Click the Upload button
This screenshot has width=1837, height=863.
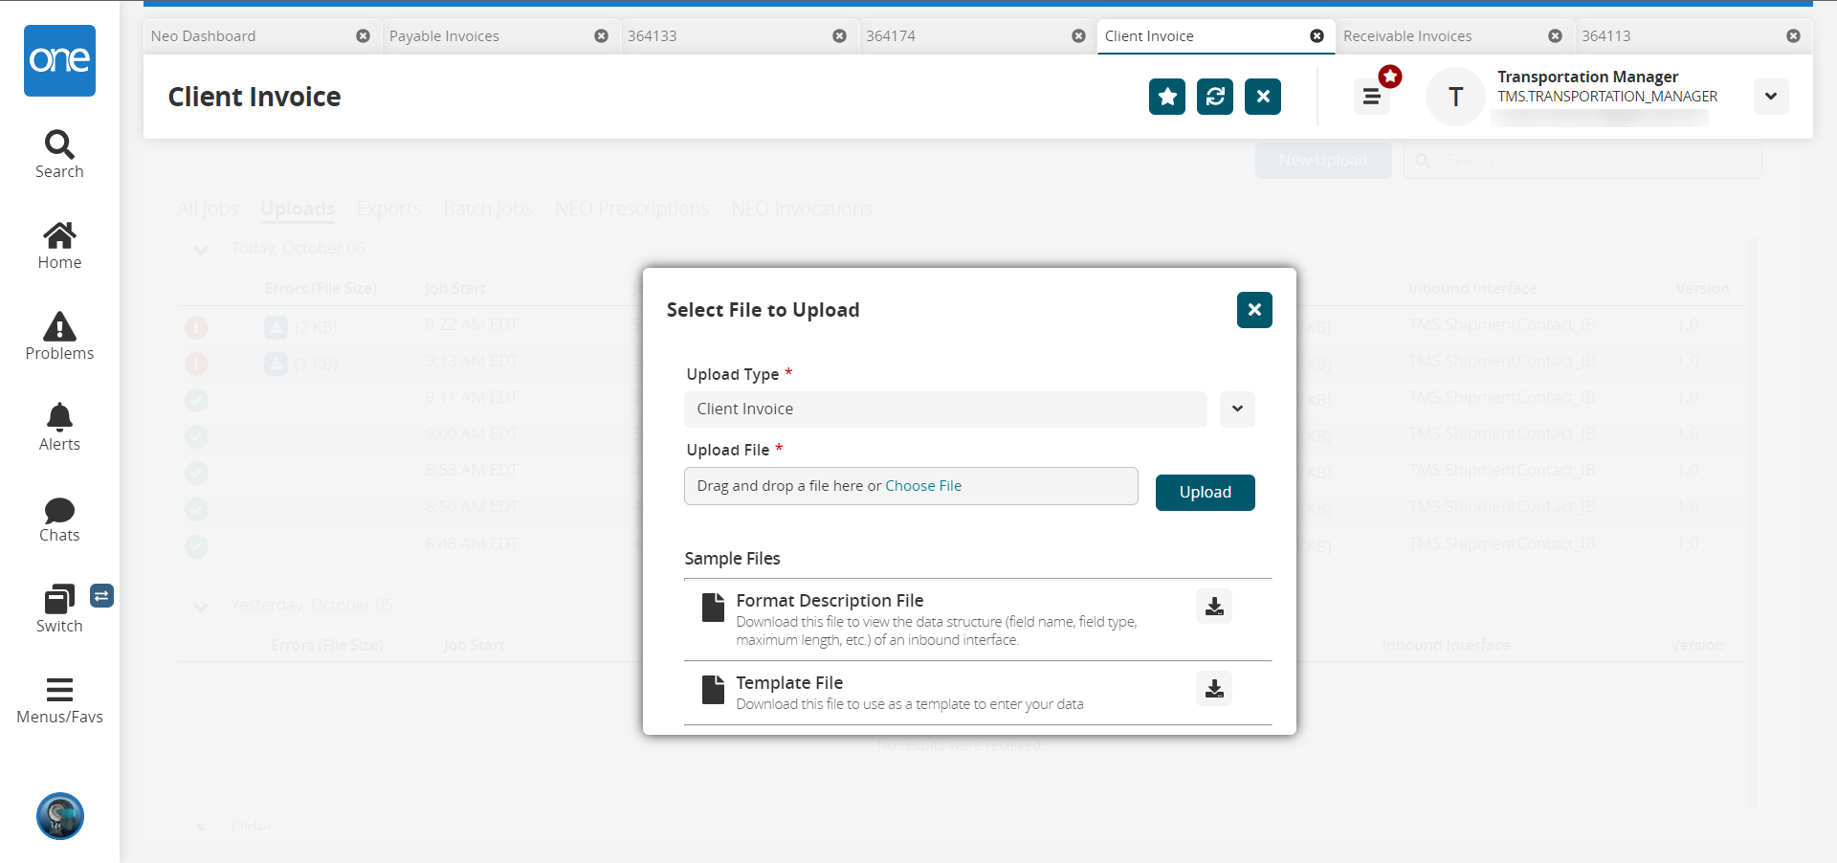tap(1205, 493)
